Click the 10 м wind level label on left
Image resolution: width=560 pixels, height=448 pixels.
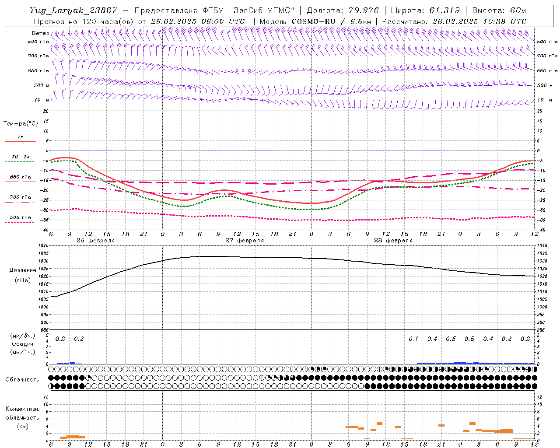point(42,100)
